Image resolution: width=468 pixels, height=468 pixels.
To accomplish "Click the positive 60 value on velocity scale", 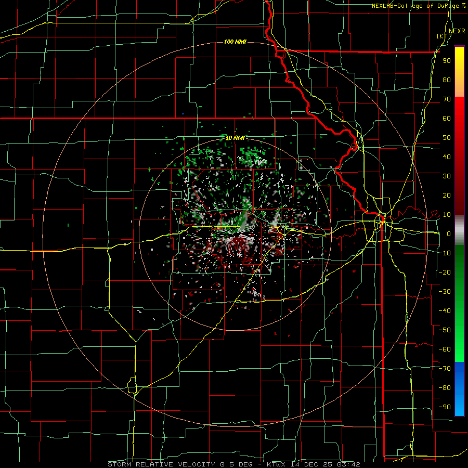I will [x=447, y=118].
